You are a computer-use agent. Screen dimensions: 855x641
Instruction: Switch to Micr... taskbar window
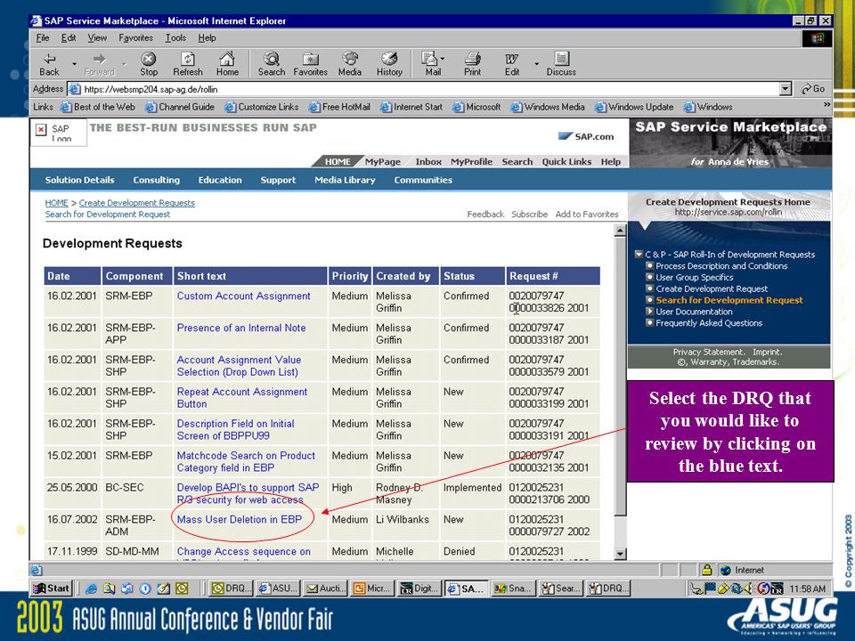pyautogui.click(x=372, y=588)
